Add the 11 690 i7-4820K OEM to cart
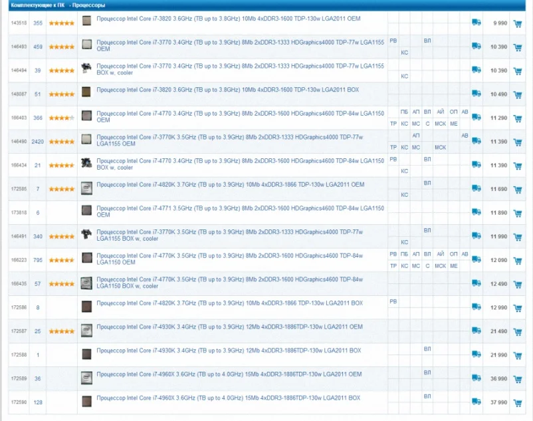 517,190
